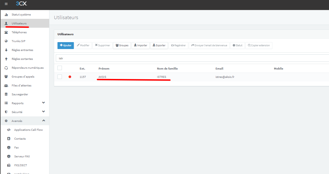Image resolution: width=329 pixels, height=174 pixels.
Task: Click extension number 1157
Action: coord(83,77)
